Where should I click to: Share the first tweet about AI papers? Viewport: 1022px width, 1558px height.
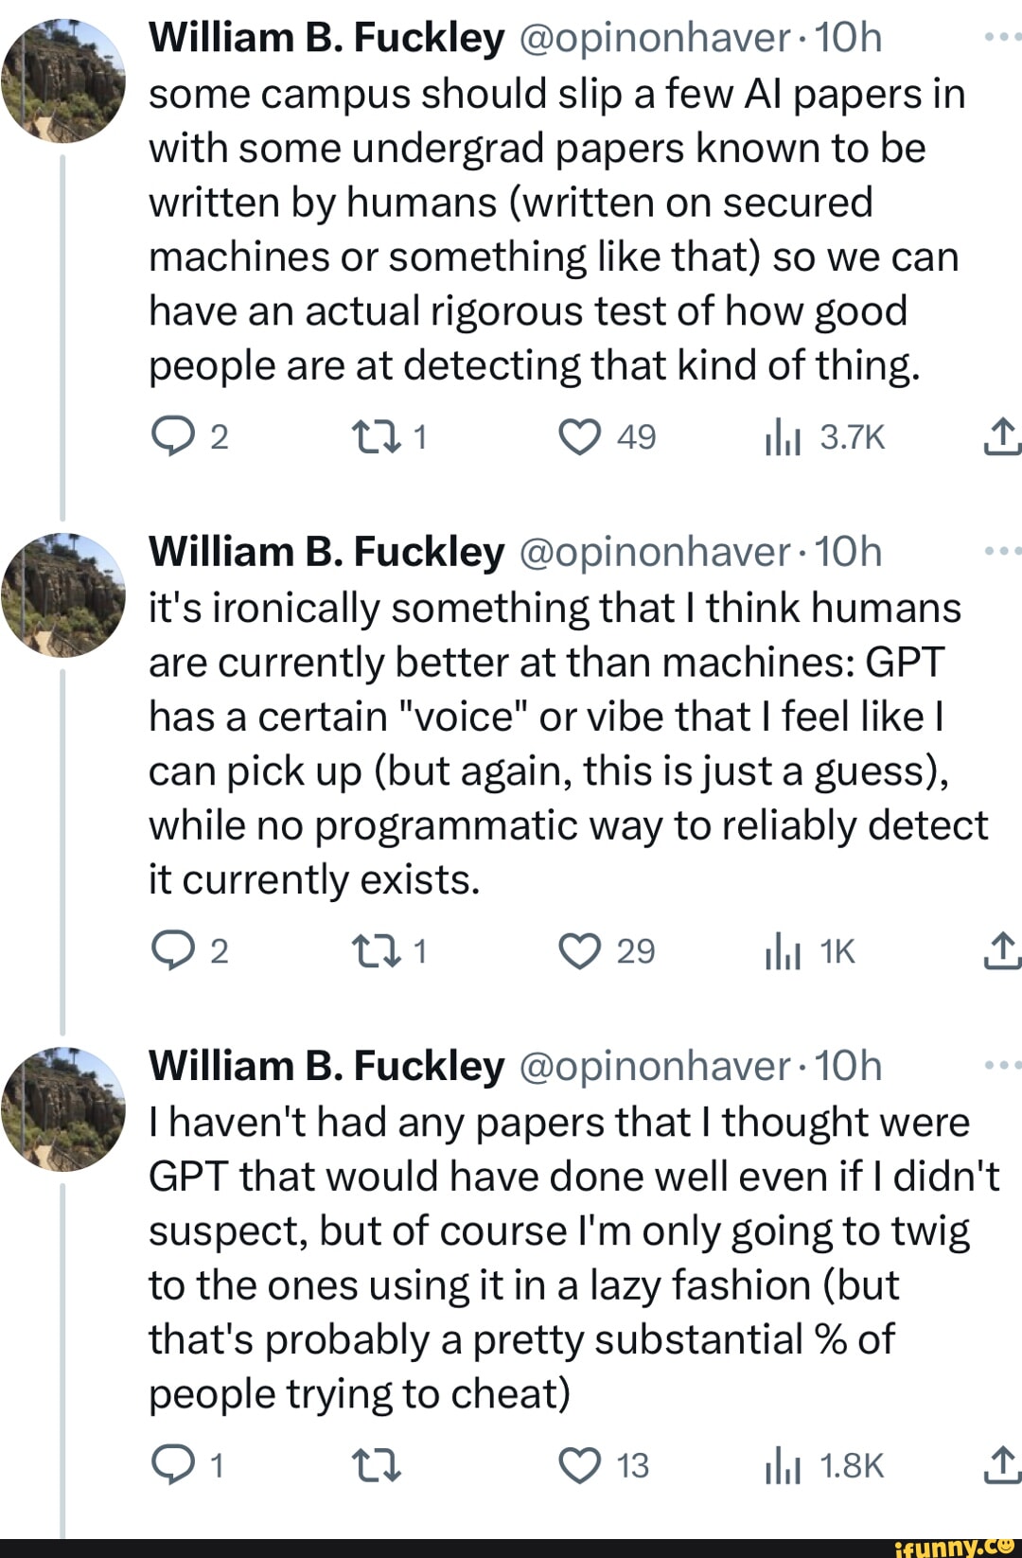point(1001,436)
